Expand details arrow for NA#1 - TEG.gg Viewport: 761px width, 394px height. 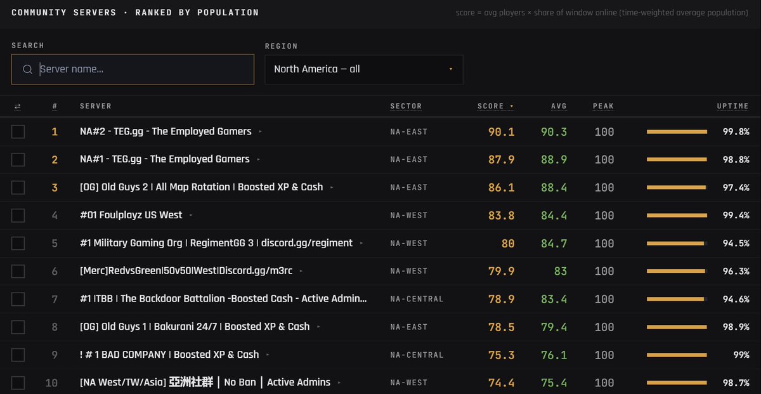click(x=258, y=160)
